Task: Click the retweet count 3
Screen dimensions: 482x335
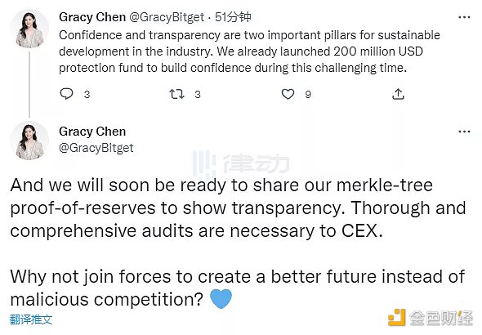Action: [x=198, y=94]
